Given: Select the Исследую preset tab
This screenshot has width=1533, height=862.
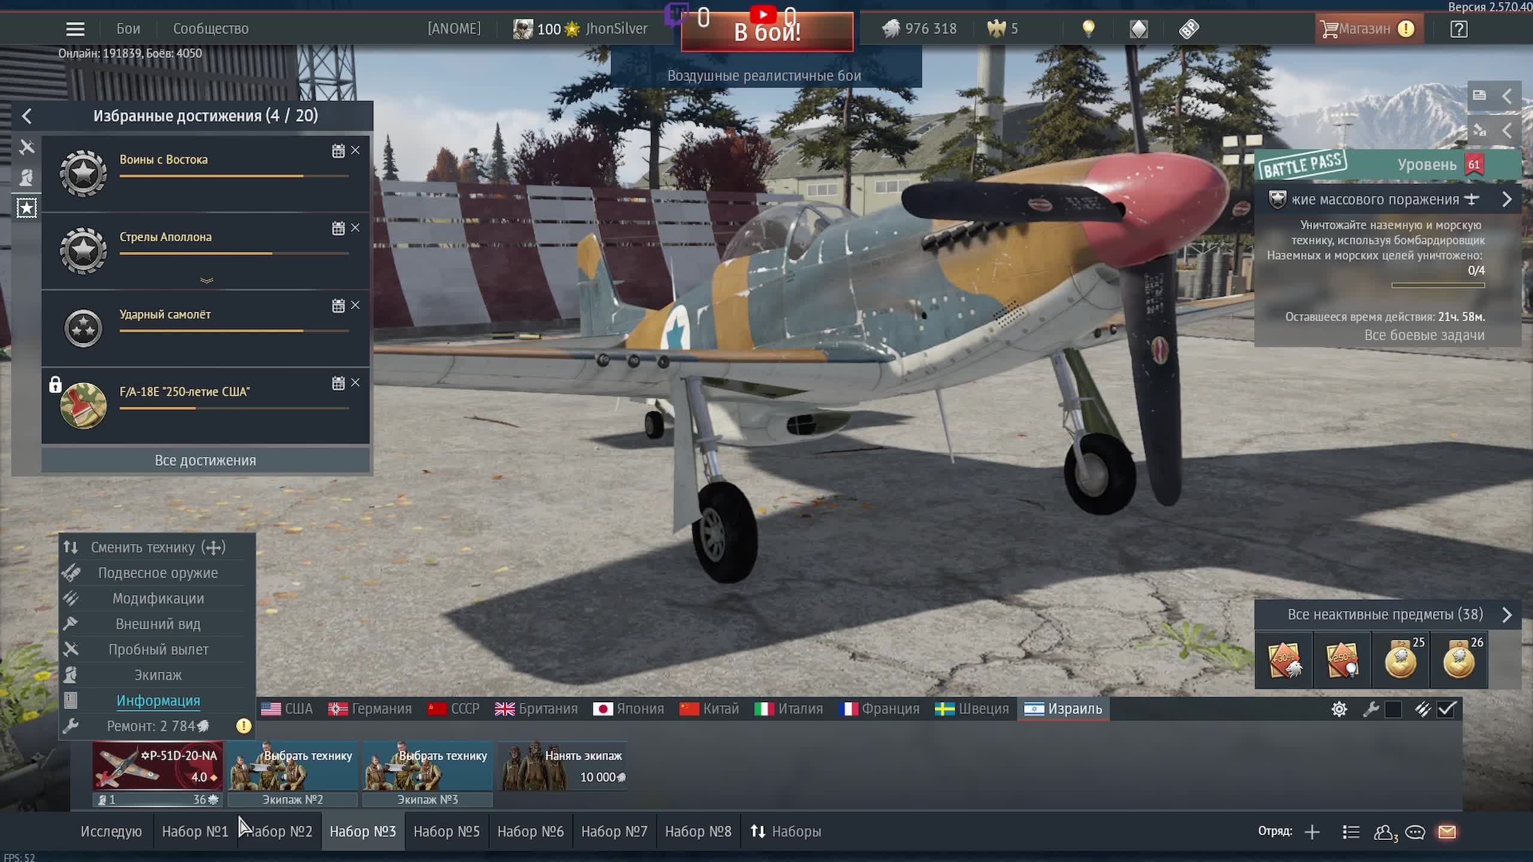Looking at the screenshot, I should 111,832.
